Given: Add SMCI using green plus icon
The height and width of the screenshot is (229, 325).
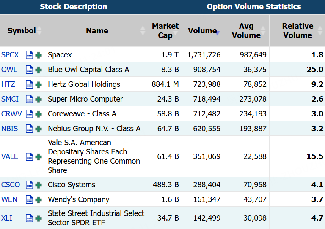Looking at the screenshot, I should click(39, 100).
